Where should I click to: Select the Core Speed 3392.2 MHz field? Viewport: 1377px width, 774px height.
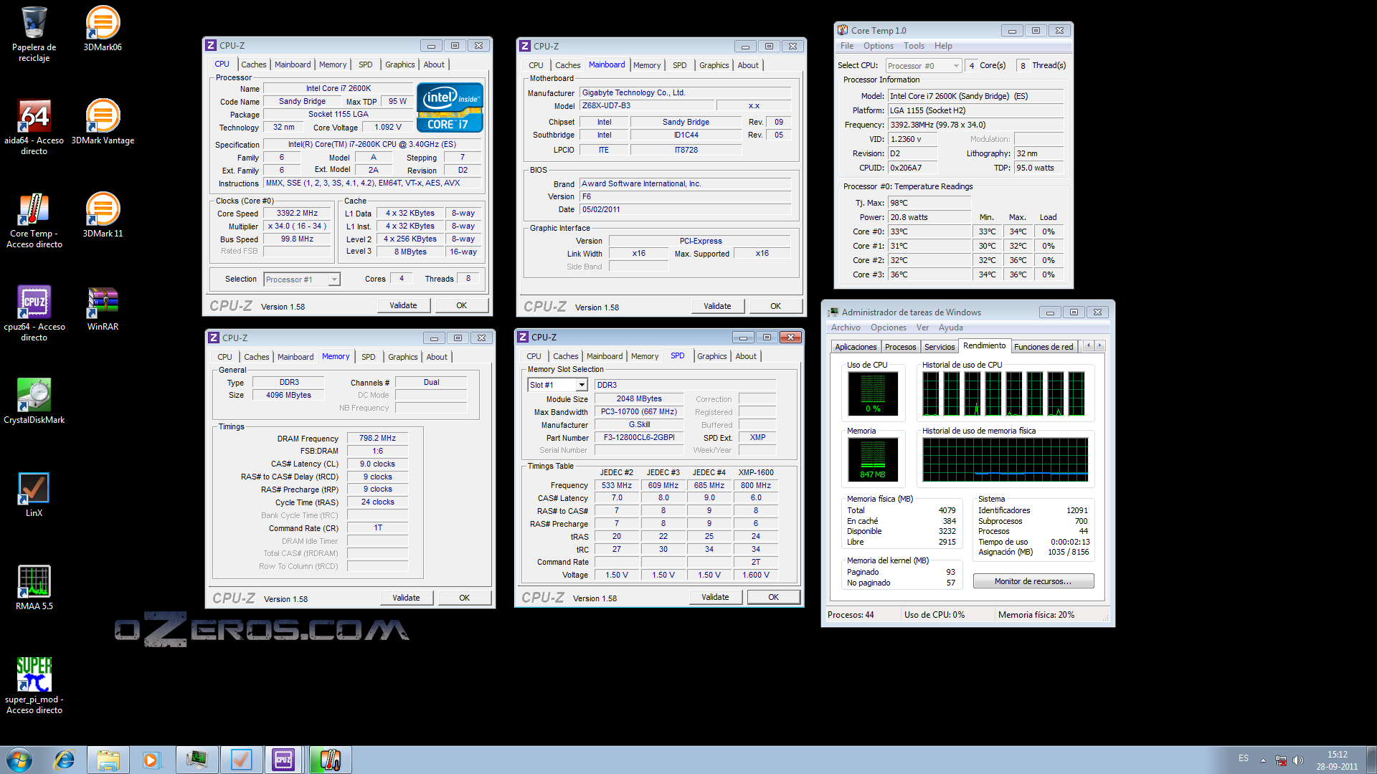point(297,214)
